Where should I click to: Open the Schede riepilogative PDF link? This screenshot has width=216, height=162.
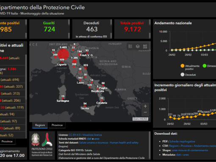[182, 141]
